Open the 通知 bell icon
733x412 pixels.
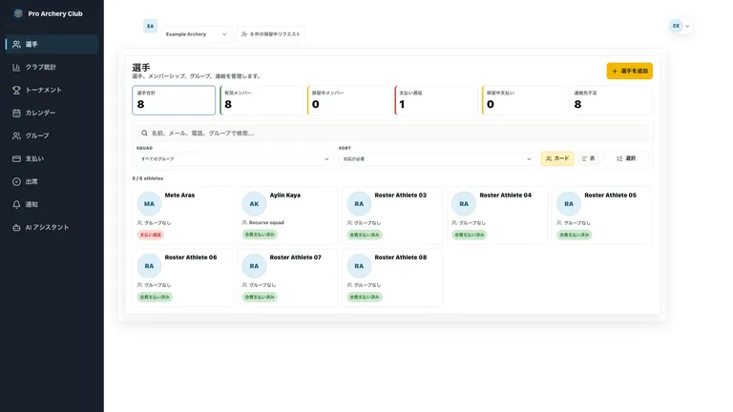tap(16, 205)
